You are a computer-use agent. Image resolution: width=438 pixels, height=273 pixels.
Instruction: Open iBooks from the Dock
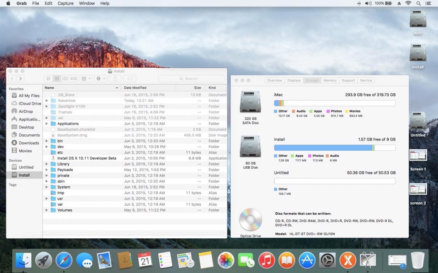(287, 260)
